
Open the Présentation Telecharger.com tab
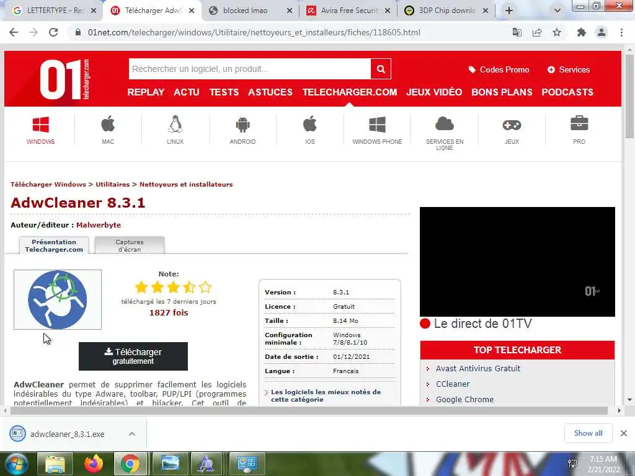tap(54, 245)
